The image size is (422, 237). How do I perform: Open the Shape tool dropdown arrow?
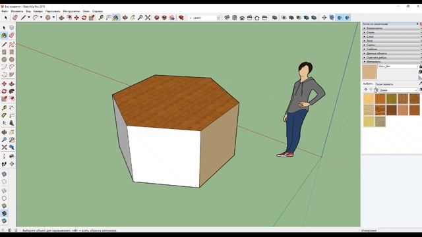[53, 18]
